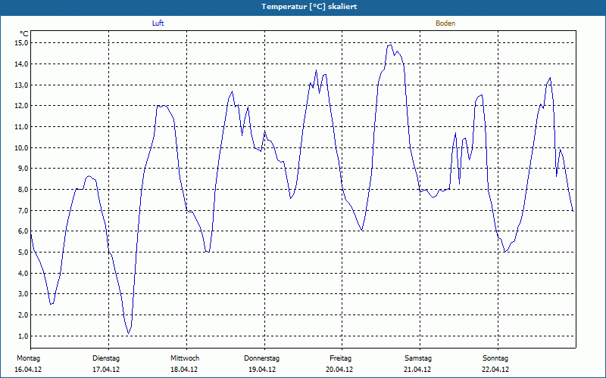This screenshot has width=606, height=378.
Task: Click the 13,0 y-axis value
Action: coord(22,85)
